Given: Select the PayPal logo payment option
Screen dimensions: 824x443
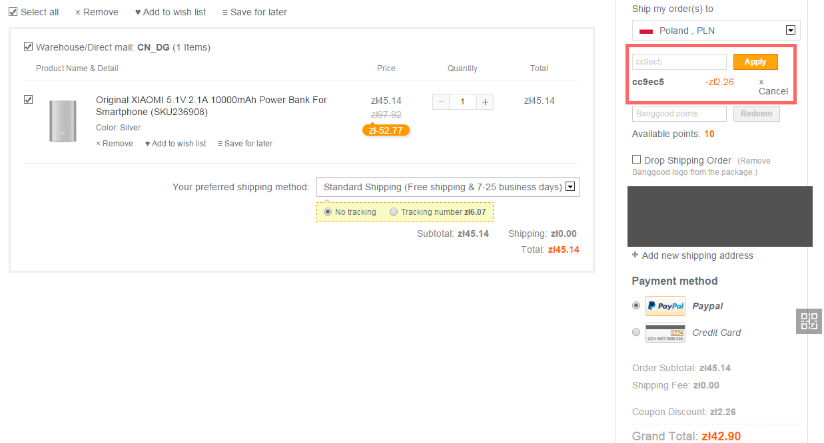Looking at the screenshot, I should [x=665, y=306].
